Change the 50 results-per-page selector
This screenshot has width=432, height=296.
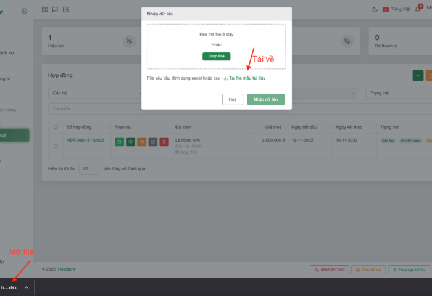pos(89,168)
